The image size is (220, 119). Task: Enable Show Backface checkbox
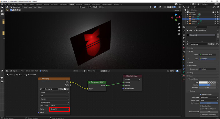pyautogui.click(x=201, y=106)
